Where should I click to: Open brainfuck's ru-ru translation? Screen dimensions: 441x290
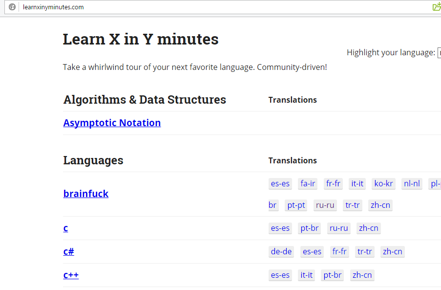click(325, 205)
